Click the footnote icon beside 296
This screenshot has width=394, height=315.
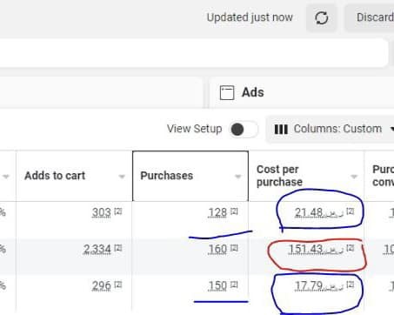coord(118,285)
